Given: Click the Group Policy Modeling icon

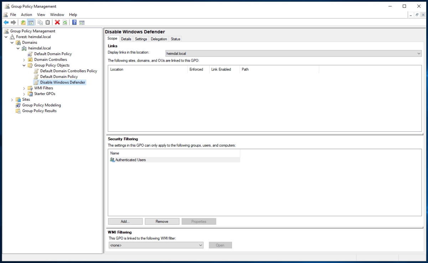Looking at the screenshot, I should 19,105.
